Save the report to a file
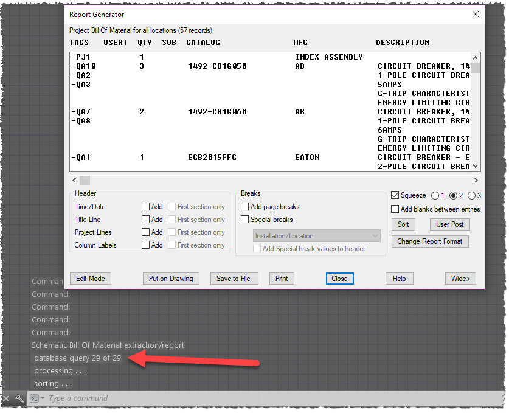This screenshot has width=509, height=413. (x=234, y=279)
